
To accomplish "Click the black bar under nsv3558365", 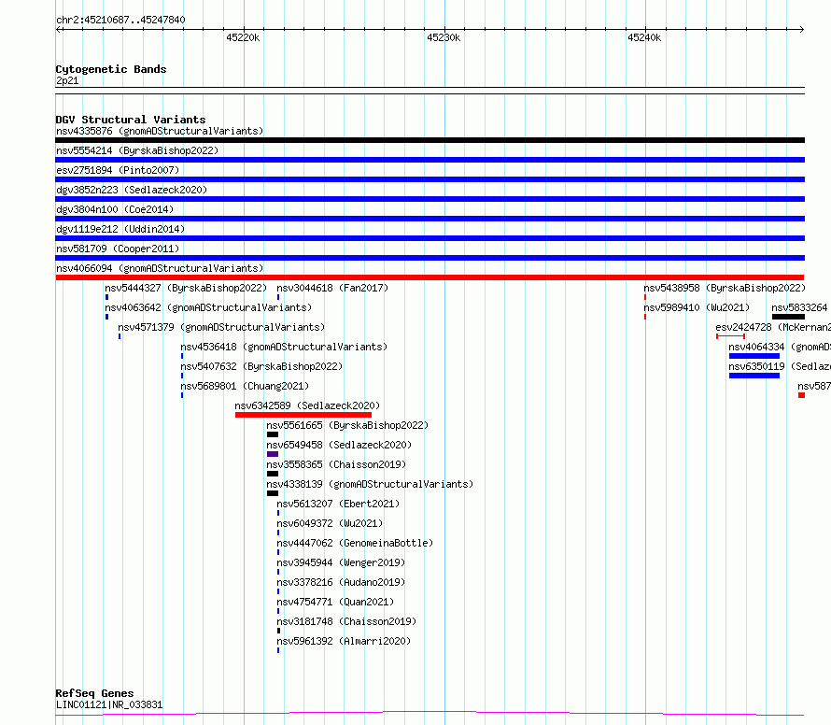I will [273, 474].
